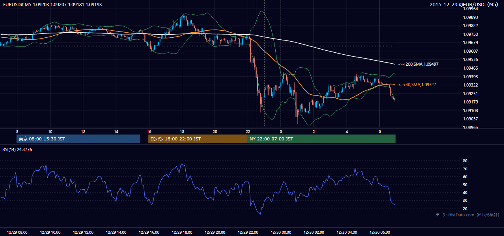Click the 1.09750 price axis label
The height and width of the screenshot is (236, 504).
[471, 34]
